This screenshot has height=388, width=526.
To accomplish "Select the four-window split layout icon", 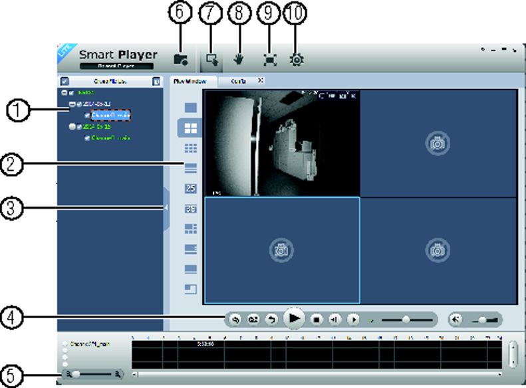I will pyautogui.click(x=191, y=128).
